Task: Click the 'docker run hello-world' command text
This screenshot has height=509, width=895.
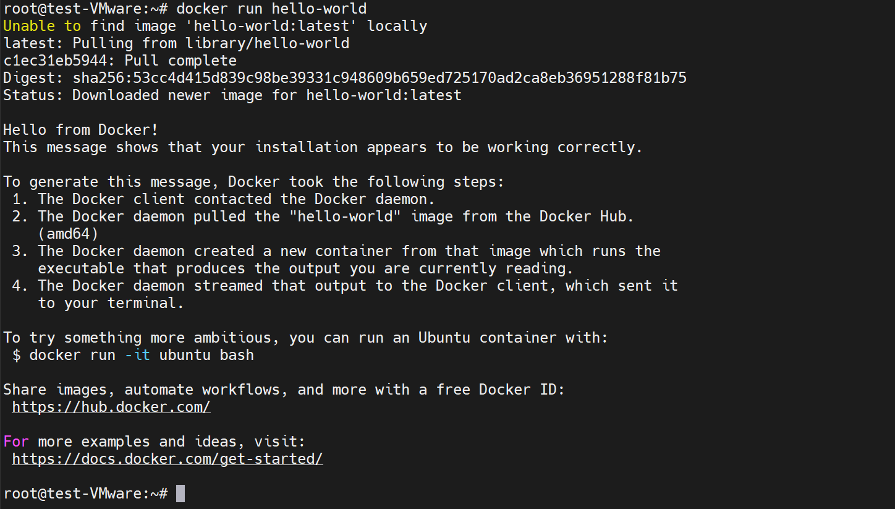Action: (x=271, y=9)
